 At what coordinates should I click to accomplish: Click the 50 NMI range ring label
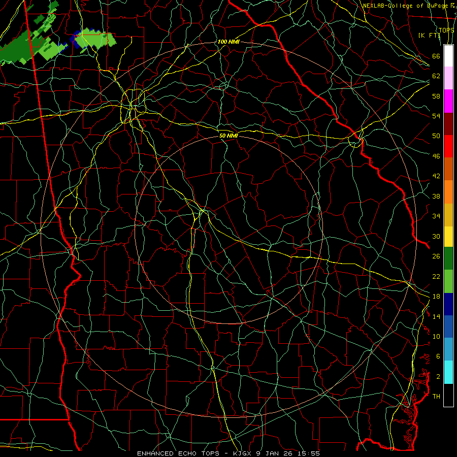228,136
